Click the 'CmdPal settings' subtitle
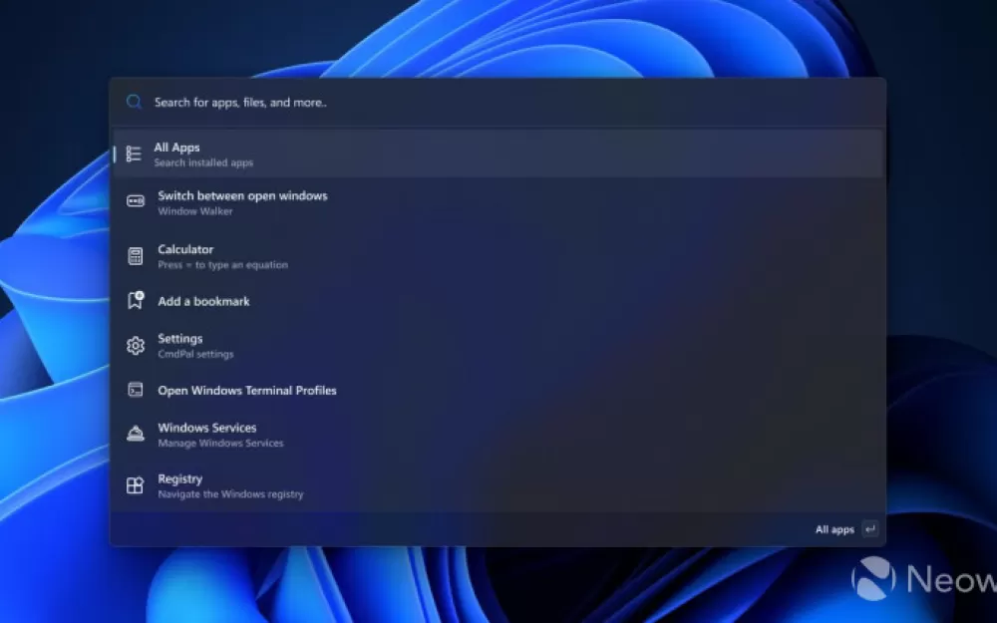 195,354
